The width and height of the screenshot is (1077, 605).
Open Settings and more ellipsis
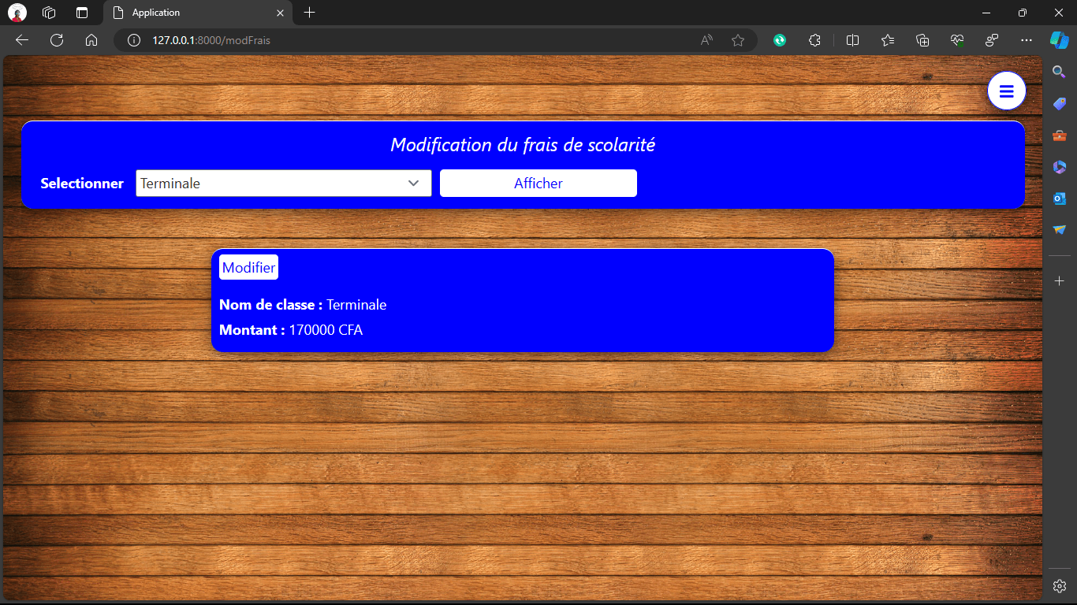pyautogui.click(x=1026, y=40)
